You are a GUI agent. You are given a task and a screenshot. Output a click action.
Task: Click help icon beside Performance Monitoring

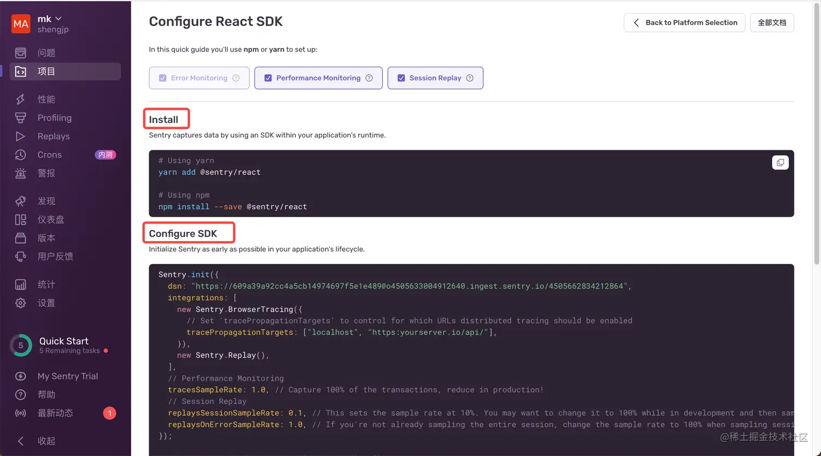point(369,78)
